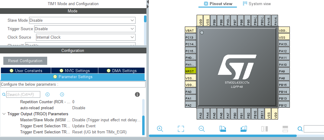The height and width of the screenshot is (140, 324).
Task: Click the magnifier beside Search (Ctrl+F)
Action: [4, 94]
